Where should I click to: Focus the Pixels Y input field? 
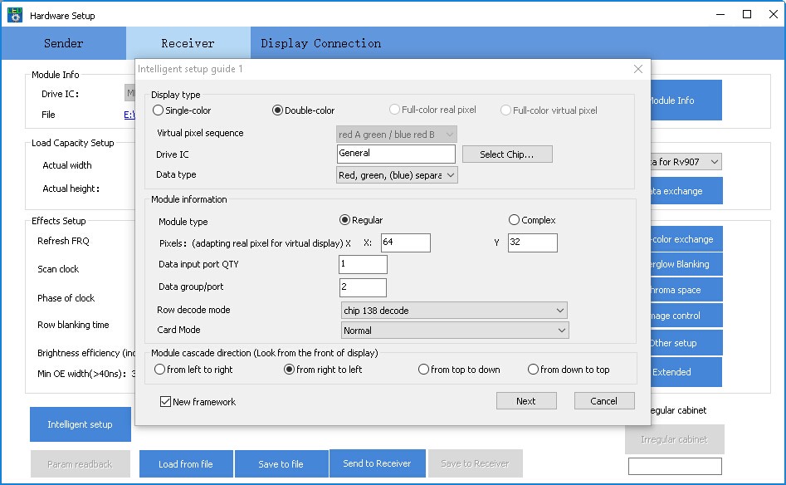tap(532, 243)
